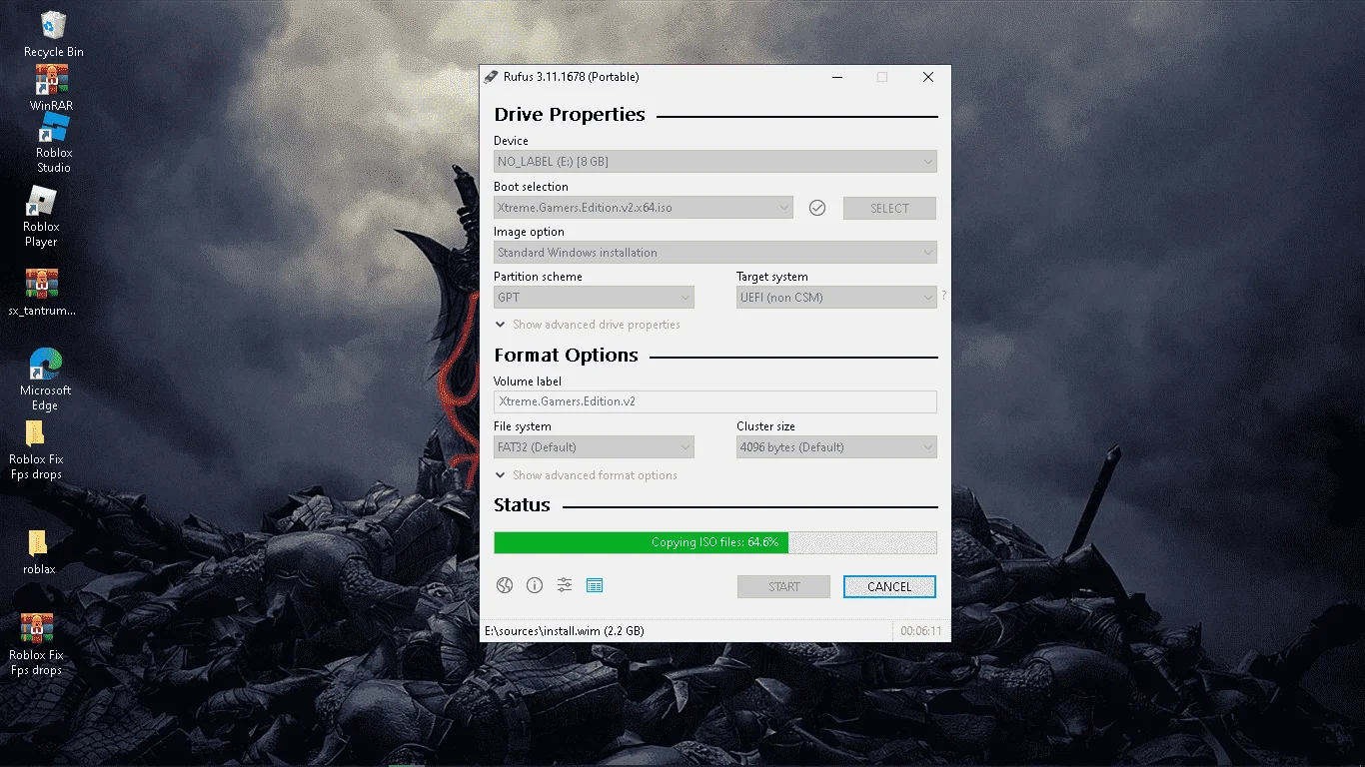Open the Rufus application settings icon
This screenshot has width=1365, height=767.
point(565,585)
